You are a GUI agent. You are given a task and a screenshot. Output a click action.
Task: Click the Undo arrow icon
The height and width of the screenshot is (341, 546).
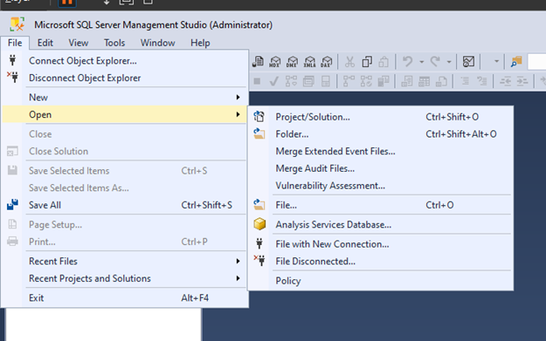[x=408, y=62]
